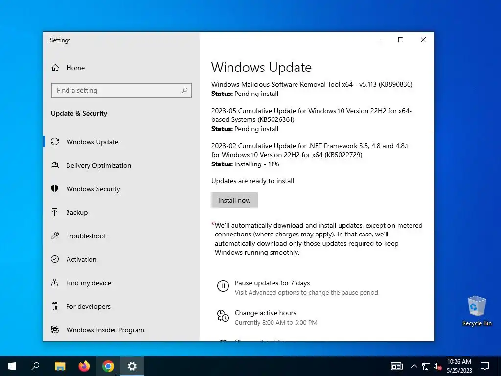Click the KB5022729 .NET Framework update entry
Image resolution: width=501 pixels, height=376 pixels.
tap(310, 150)
